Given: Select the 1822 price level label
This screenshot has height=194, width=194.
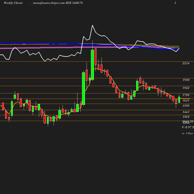Looking at the screenshot, I should point(186,88).
